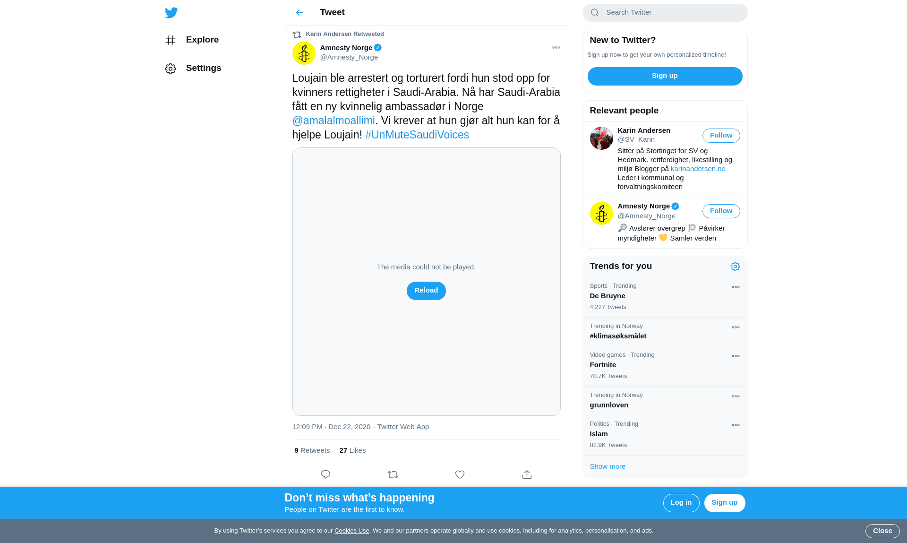Open more options for De Bruyne trend
Viewport: 907px width, 543px height.
(x=736, y=287)
